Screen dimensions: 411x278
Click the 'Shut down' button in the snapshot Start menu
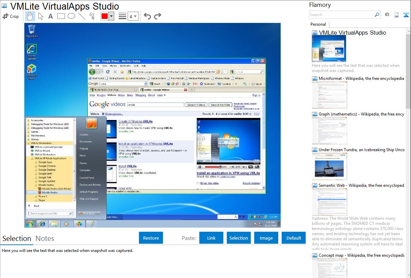(87, 214)
